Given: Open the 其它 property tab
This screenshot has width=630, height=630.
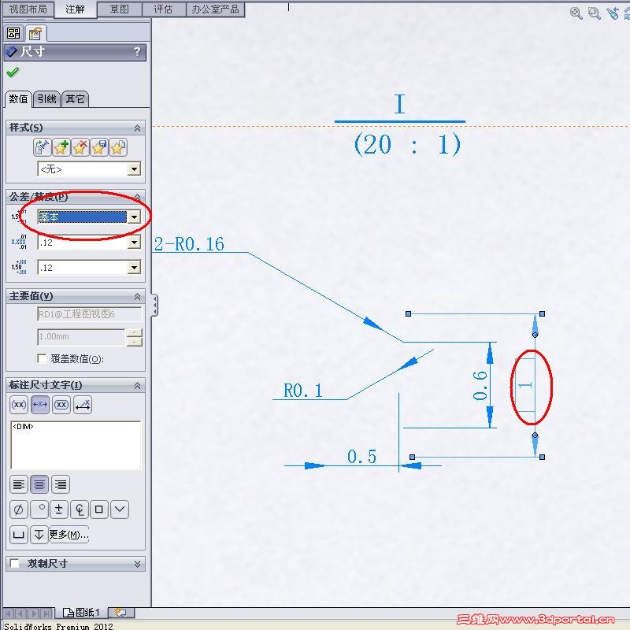Looking at the screenshot, I should 75,99.
